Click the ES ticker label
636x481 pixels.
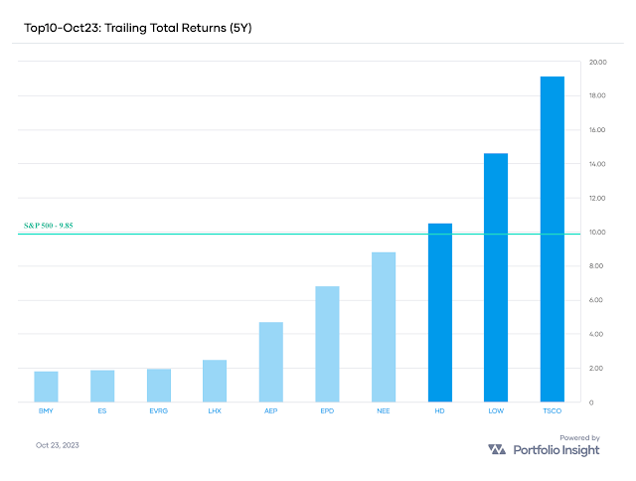pyautogui.click(x=102, y=408)
